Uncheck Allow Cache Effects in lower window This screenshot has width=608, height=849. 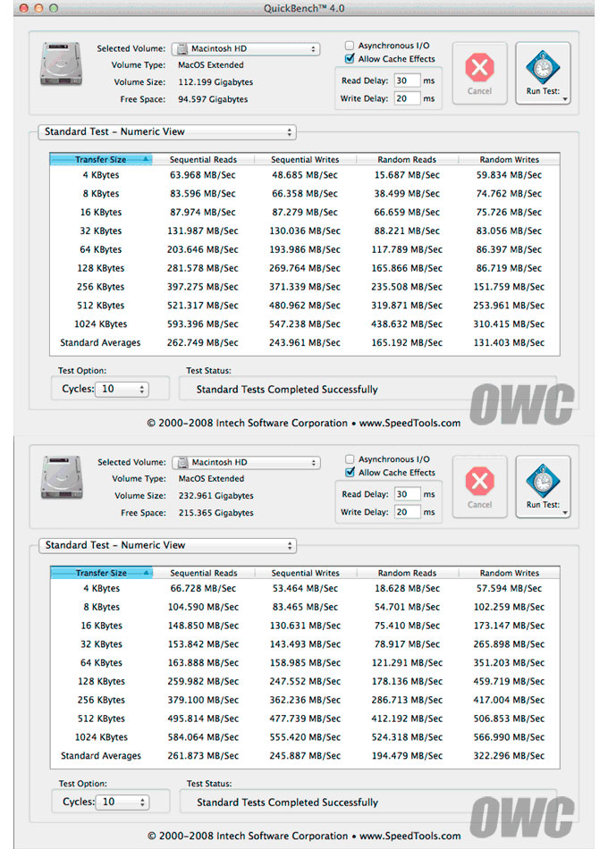[x=350, y=472]
